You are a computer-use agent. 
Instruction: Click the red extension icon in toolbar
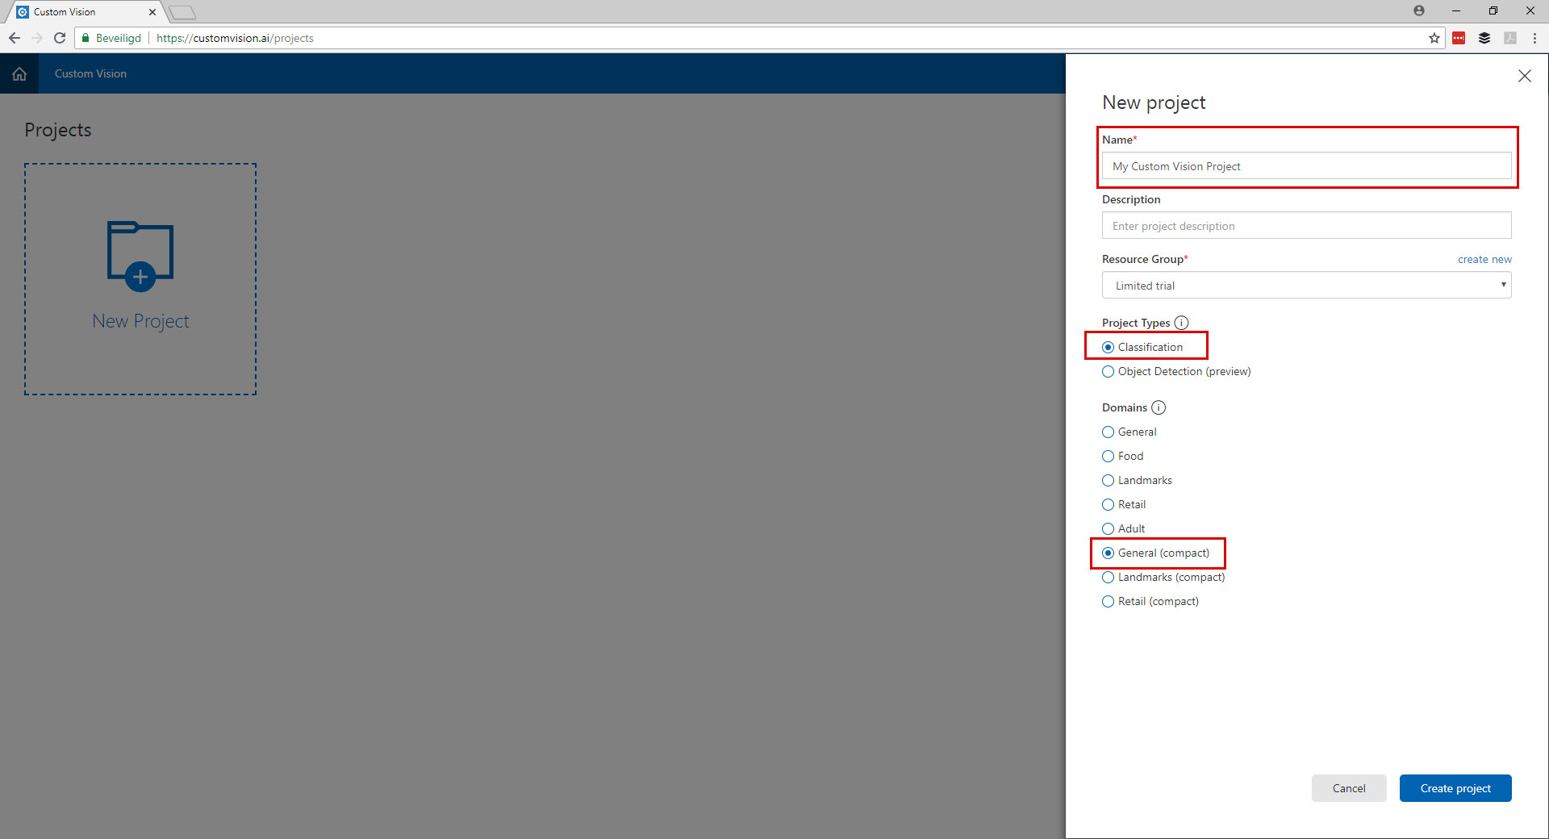[1459, 38]
